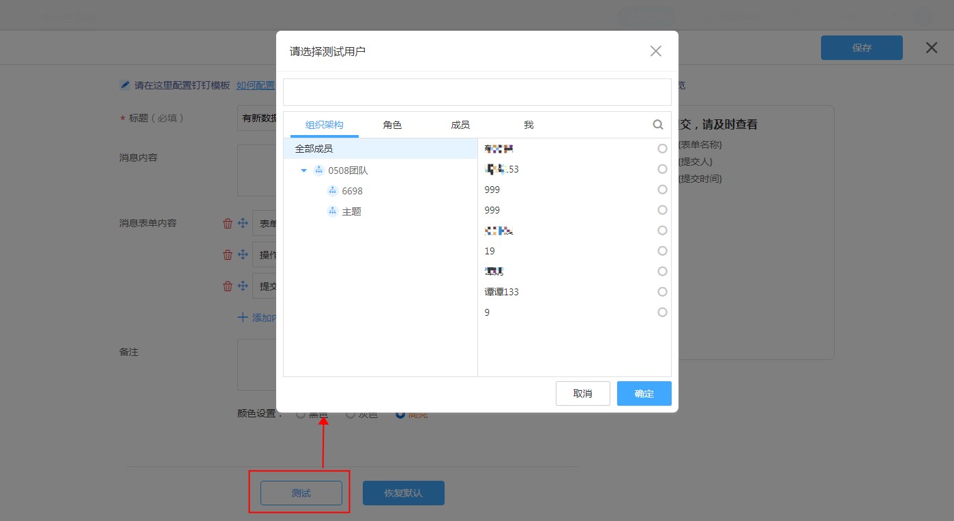Select the radio button for user 19
The height and width of the screenshot is (521, 954).
[x=662, y=251]
